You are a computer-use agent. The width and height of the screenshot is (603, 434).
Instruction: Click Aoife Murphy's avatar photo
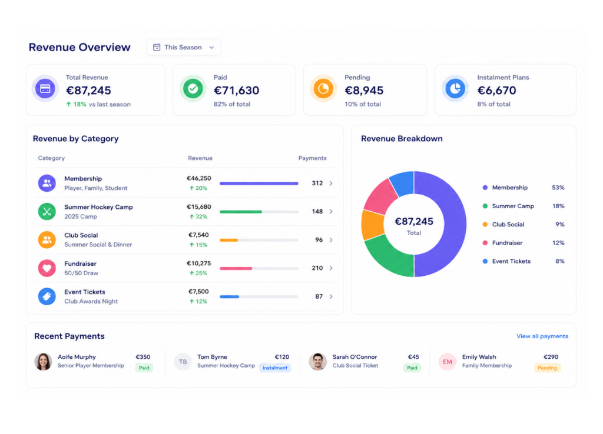pyautogui.click(x=43, y=362)
